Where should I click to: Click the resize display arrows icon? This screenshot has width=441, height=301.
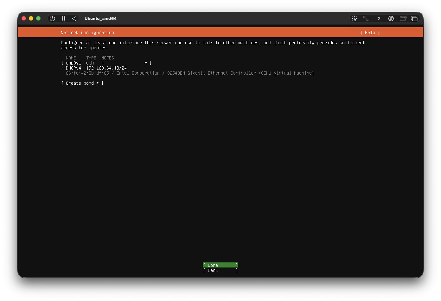pos(366,19)
